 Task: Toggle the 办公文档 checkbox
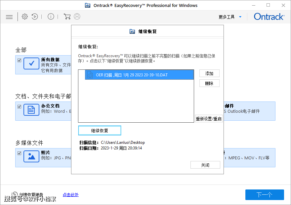click(19, 107)
